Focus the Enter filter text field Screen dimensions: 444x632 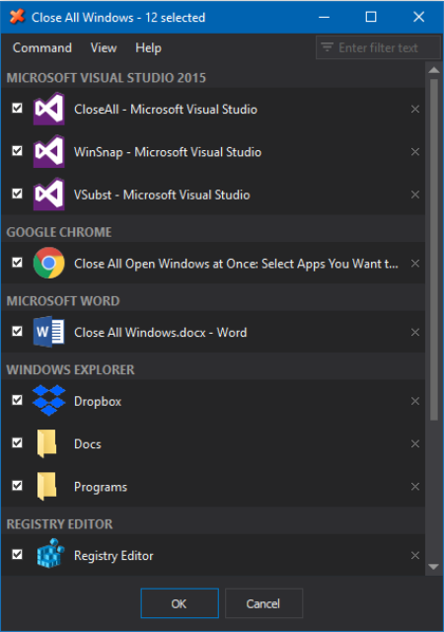[378, 47]
